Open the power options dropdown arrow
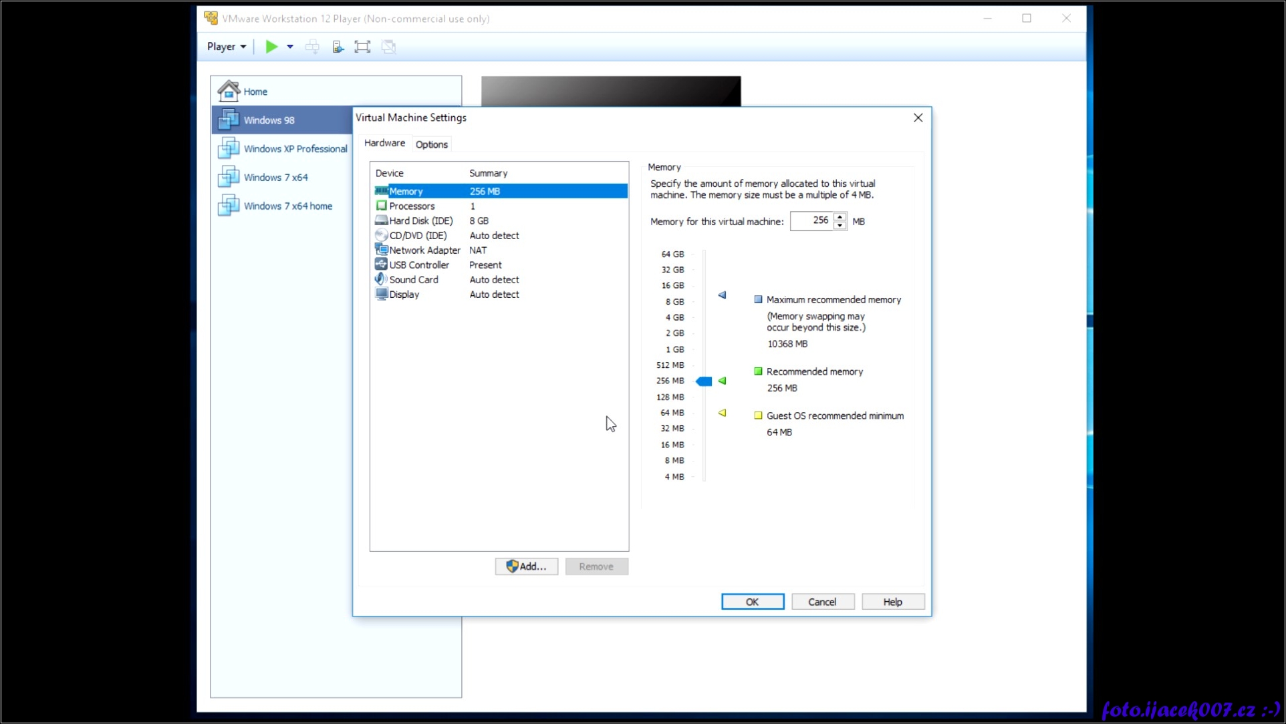Image resolution: width=1286 pixels, height=724 pixels. click(290, 47)
